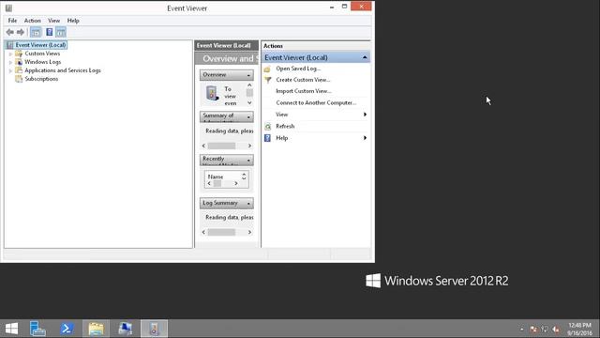The image size is (600, 338).
Task: Click the Log Summary horizontal scrollbar thumb
Action: 221,232
